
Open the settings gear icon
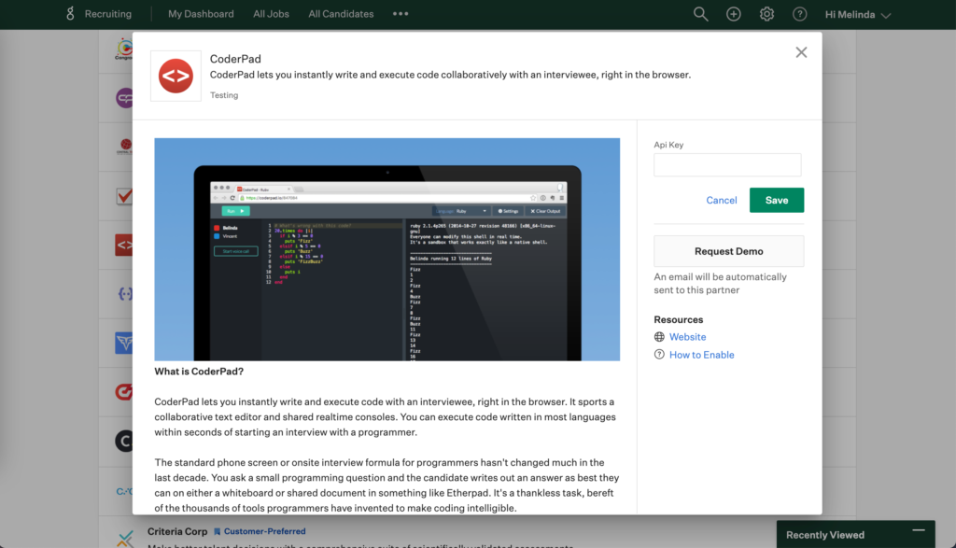766,14
